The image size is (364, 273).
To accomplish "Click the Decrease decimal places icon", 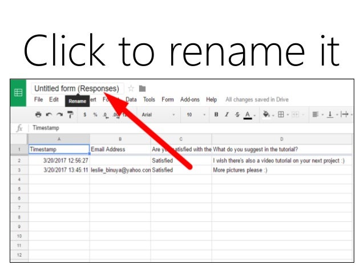I will [x=106, y=115].
